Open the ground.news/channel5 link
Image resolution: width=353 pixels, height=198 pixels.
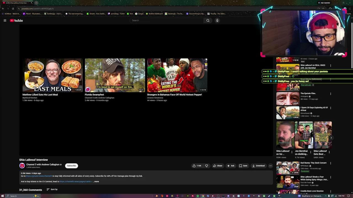click(39, 176)
